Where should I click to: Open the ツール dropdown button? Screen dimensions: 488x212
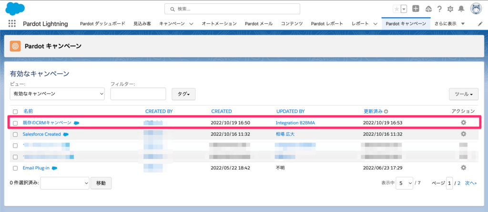click(464, 94)
